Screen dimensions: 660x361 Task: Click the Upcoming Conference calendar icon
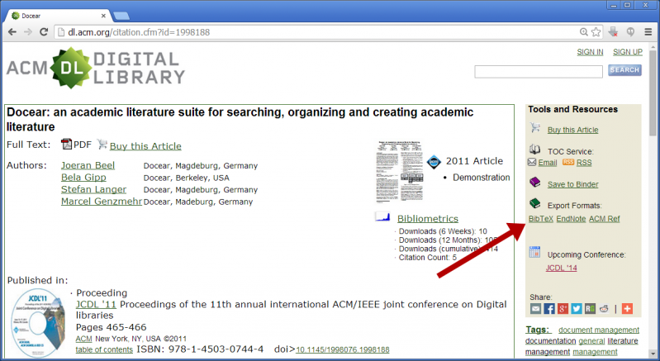tap(534, 252)
